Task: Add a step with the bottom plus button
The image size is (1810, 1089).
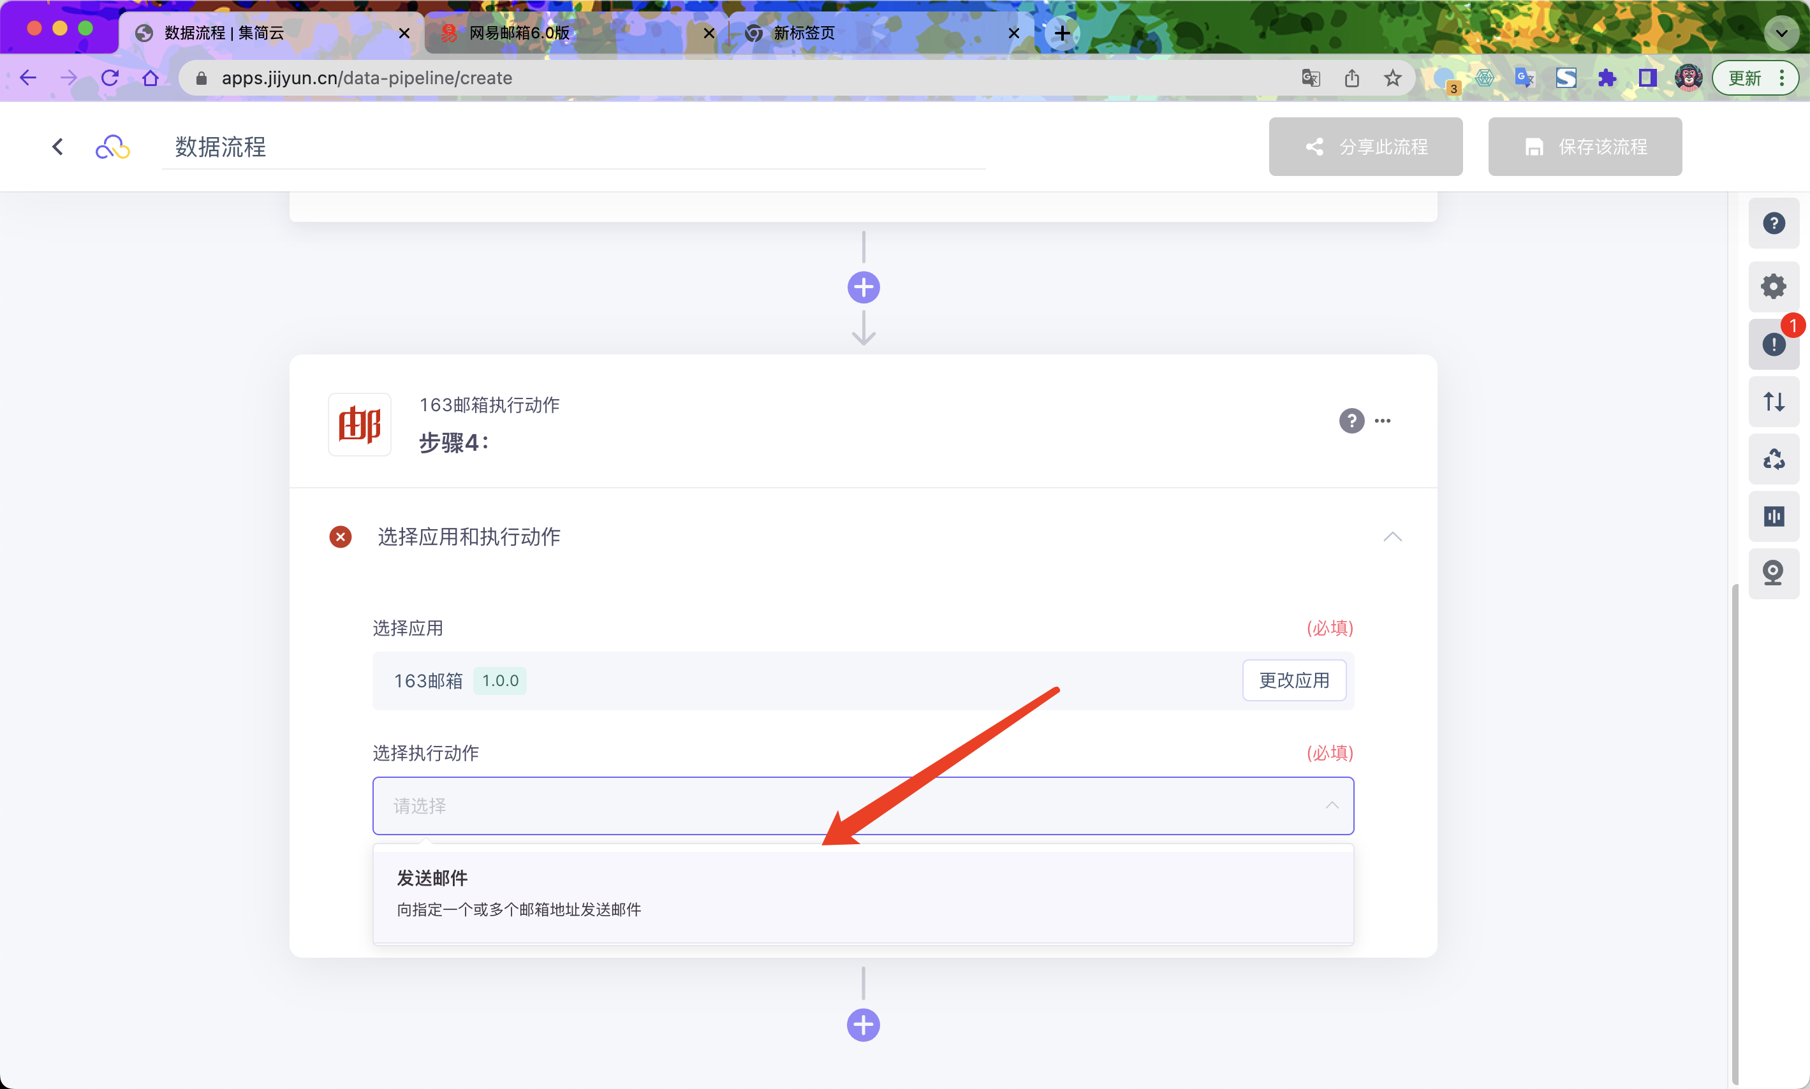Action: (863, 1025)
